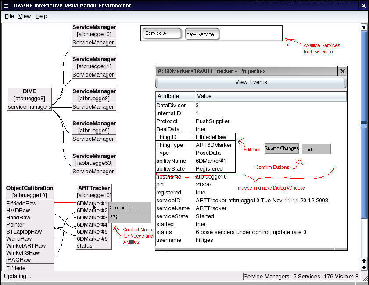
Task: Click the Submit Changes button
Action: [282, 149]
